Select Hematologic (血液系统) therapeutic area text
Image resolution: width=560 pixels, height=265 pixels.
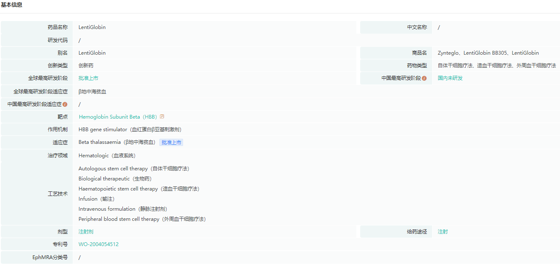click(107, 156)
